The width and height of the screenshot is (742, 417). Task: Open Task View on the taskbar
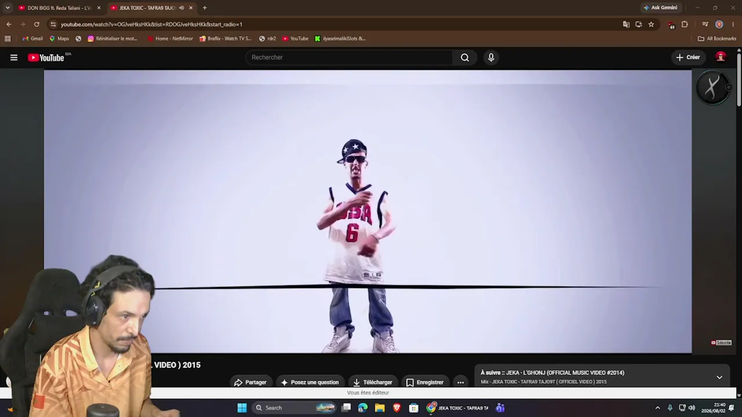(346, 408)
